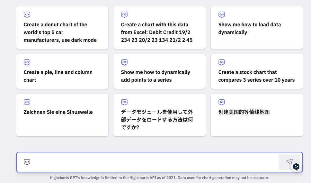The image size is (311, 183).
Task: Open the dark hexagon widget near send button
Action: pyautogui.click(x=296, y=167)
